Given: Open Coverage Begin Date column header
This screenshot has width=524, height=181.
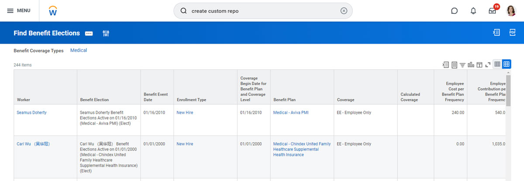Looking at the screenshot, I should (254, 87).
